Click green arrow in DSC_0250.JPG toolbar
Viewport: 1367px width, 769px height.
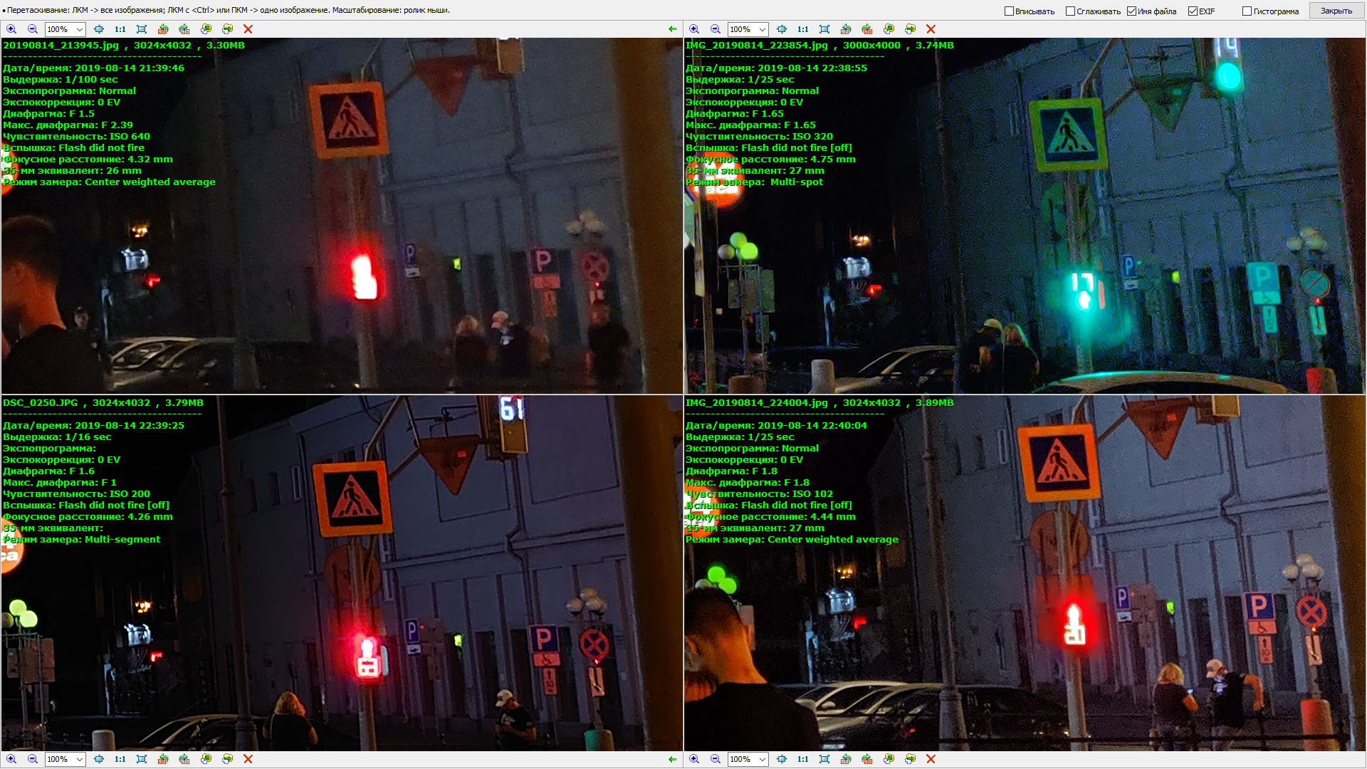(x=672, y=759)
